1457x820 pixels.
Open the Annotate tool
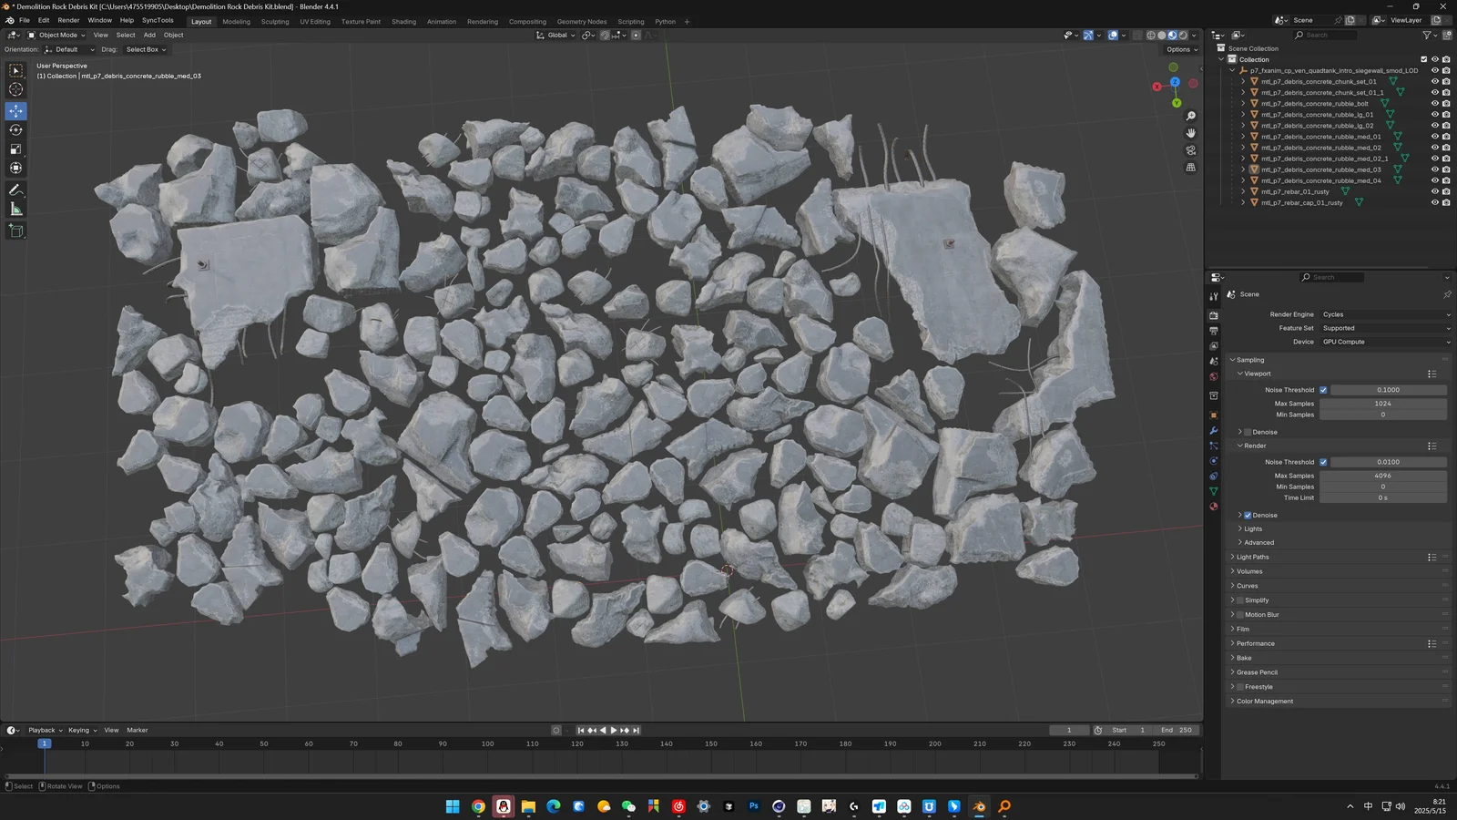coord(15,190)
